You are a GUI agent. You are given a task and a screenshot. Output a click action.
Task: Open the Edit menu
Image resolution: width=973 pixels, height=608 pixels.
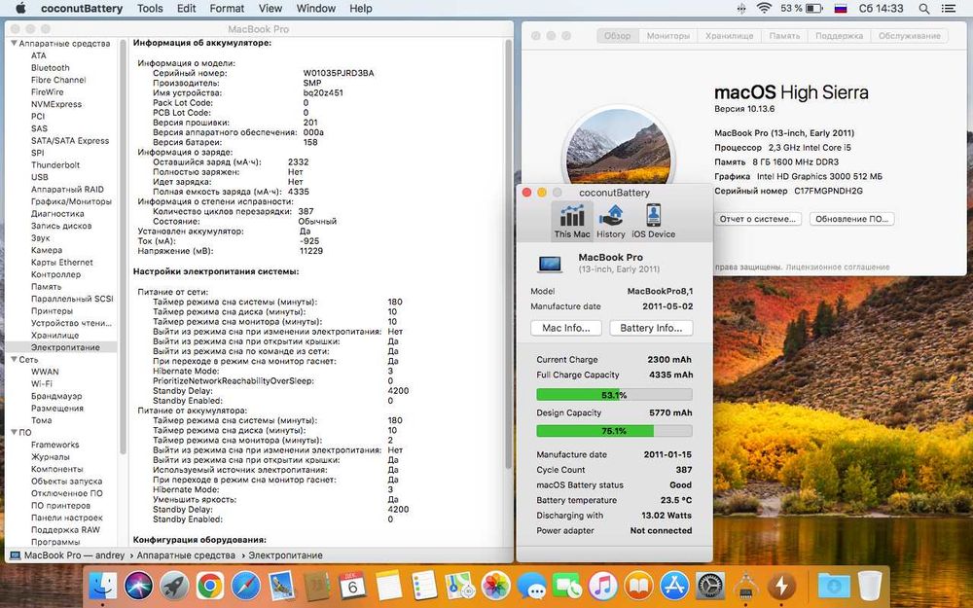(x=186, y=9)
